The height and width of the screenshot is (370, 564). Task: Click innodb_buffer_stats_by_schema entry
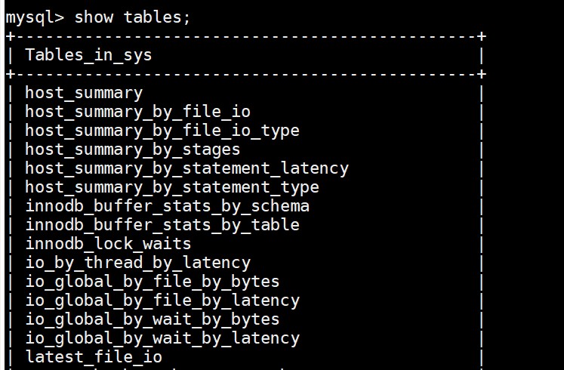(x=168, y=206)
